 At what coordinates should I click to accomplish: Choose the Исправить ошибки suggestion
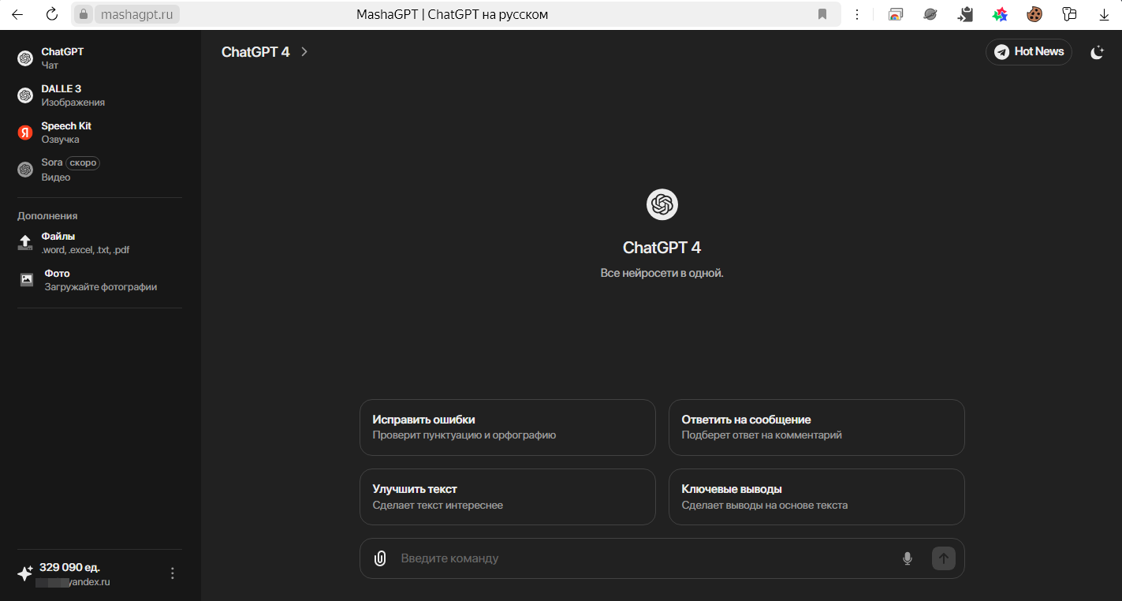point(508,427)
